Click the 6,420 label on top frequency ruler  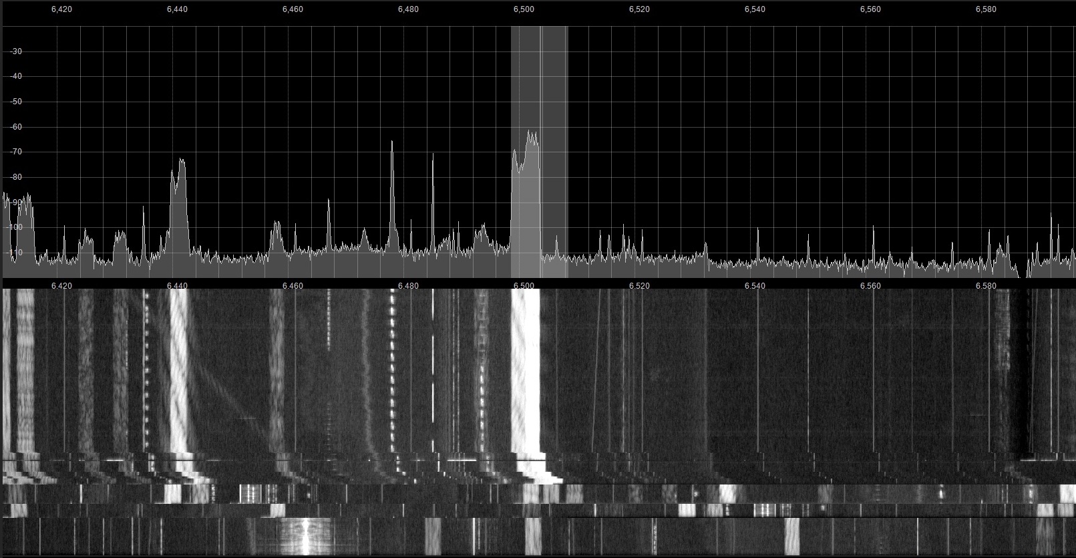coord(61,9)
